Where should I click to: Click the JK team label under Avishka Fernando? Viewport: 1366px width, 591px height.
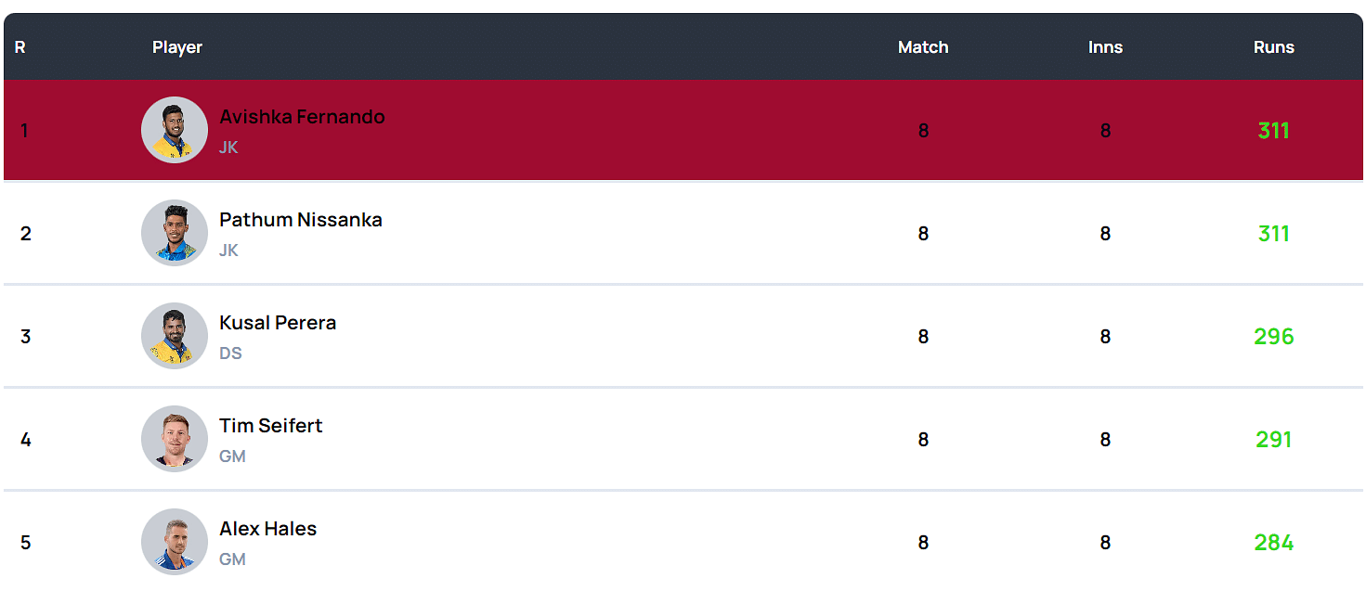point(228,148)
